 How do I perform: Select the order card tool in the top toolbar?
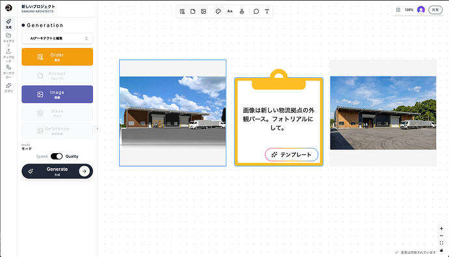point(182,12)
